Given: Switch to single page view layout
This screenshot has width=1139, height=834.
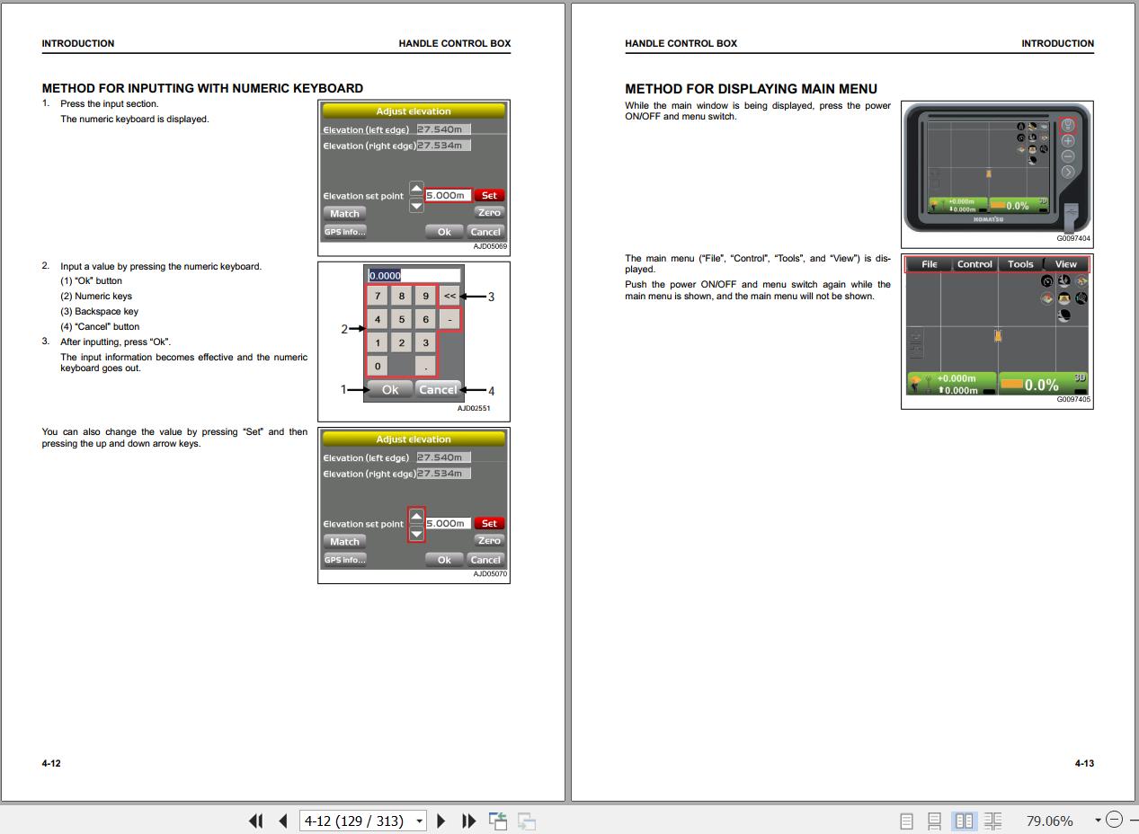Looking at the screenshot, I should pyautogui.click(x=906, y=821).
